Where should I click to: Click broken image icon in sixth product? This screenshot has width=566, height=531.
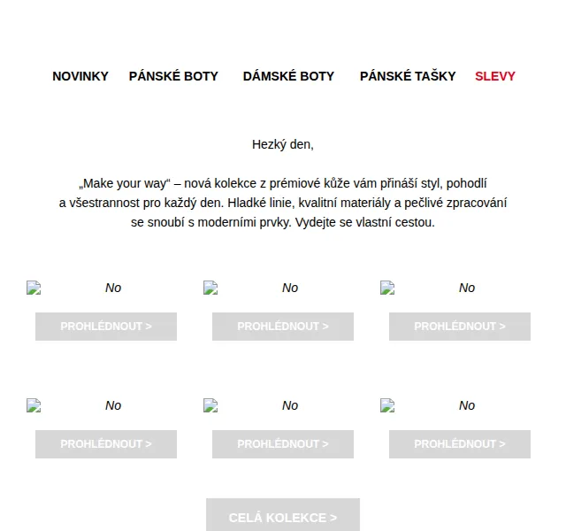[387, 405]
